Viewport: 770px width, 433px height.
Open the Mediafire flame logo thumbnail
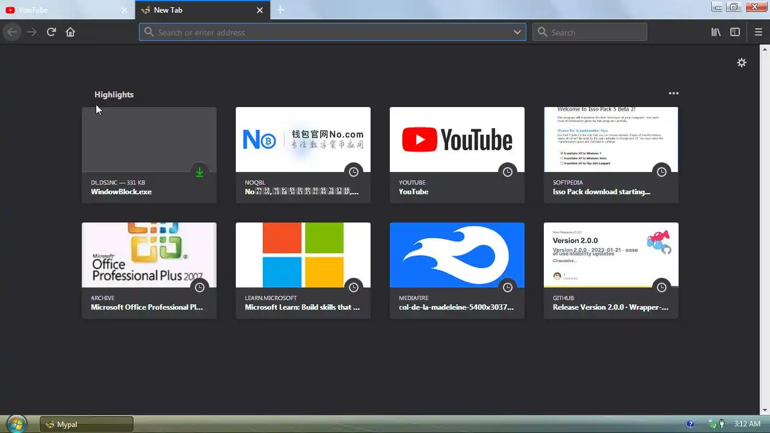pyautogui.click(x=457, y=255)
